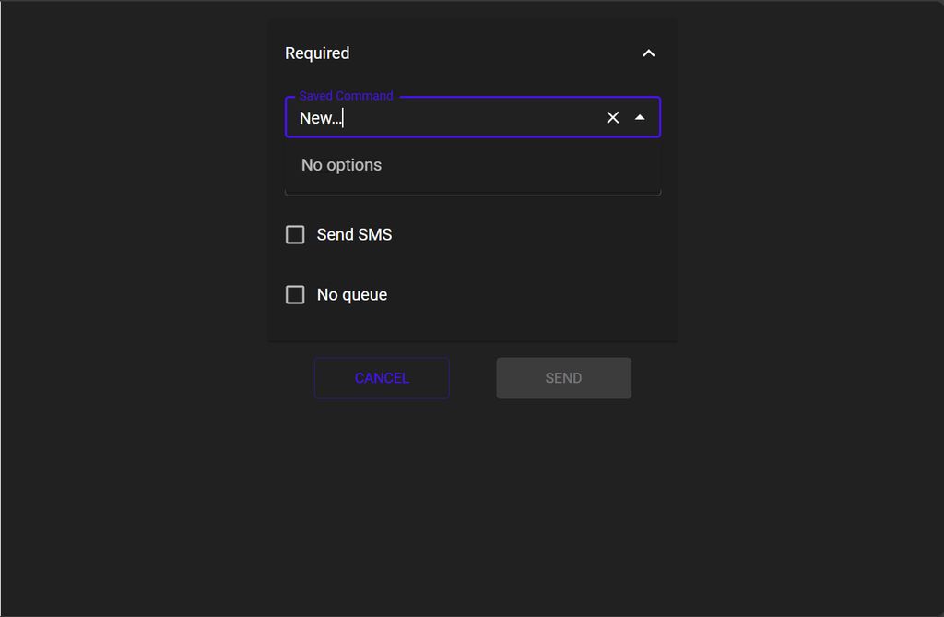Toggle No queue via its text label

(x=351, y=295)
